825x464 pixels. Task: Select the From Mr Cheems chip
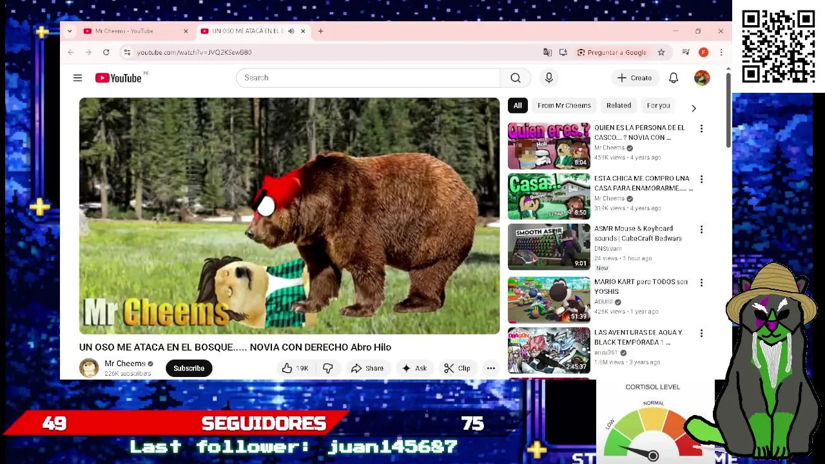[x=564, y=106]
